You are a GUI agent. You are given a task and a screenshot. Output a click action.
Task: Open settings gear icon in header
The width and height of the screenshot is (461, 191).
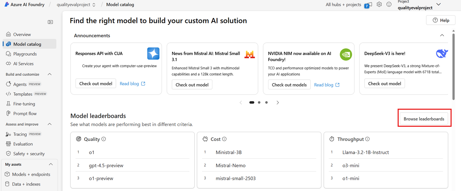tap(379, 5)
